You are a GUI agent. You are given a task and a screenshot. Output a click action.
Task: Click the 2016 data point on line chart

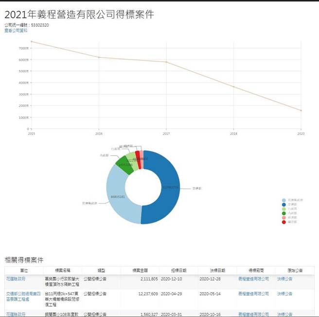pyautogui.click(x=99, y=57)
